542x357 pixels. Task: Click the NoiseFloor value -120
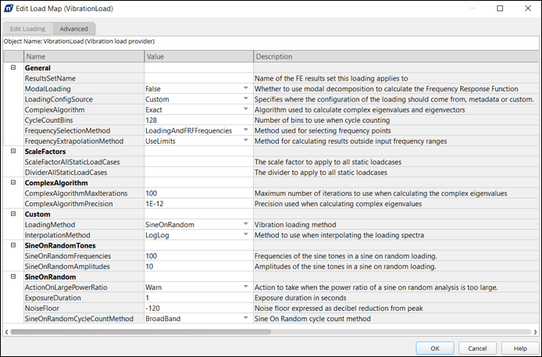click(198, 309)
